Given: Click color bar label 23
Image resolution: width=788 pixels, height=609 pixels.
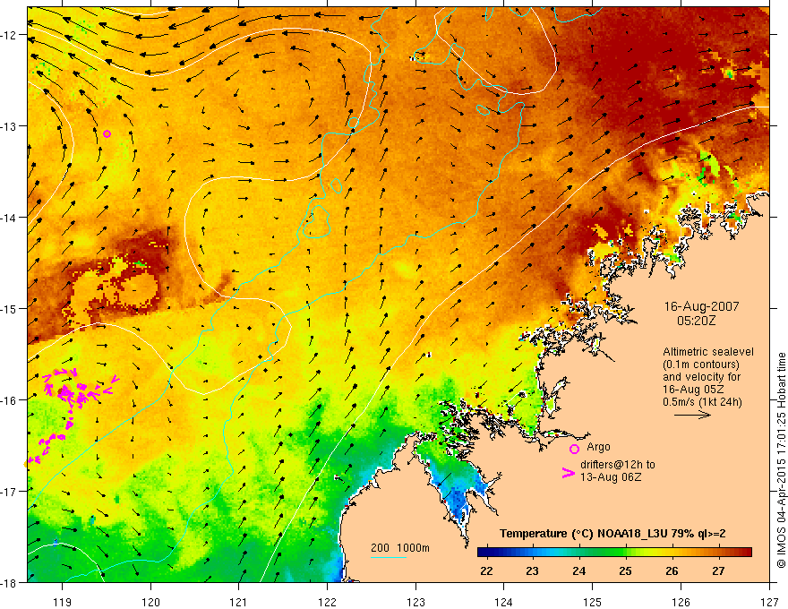Looking at the screenshot, I should click(532, 570).
